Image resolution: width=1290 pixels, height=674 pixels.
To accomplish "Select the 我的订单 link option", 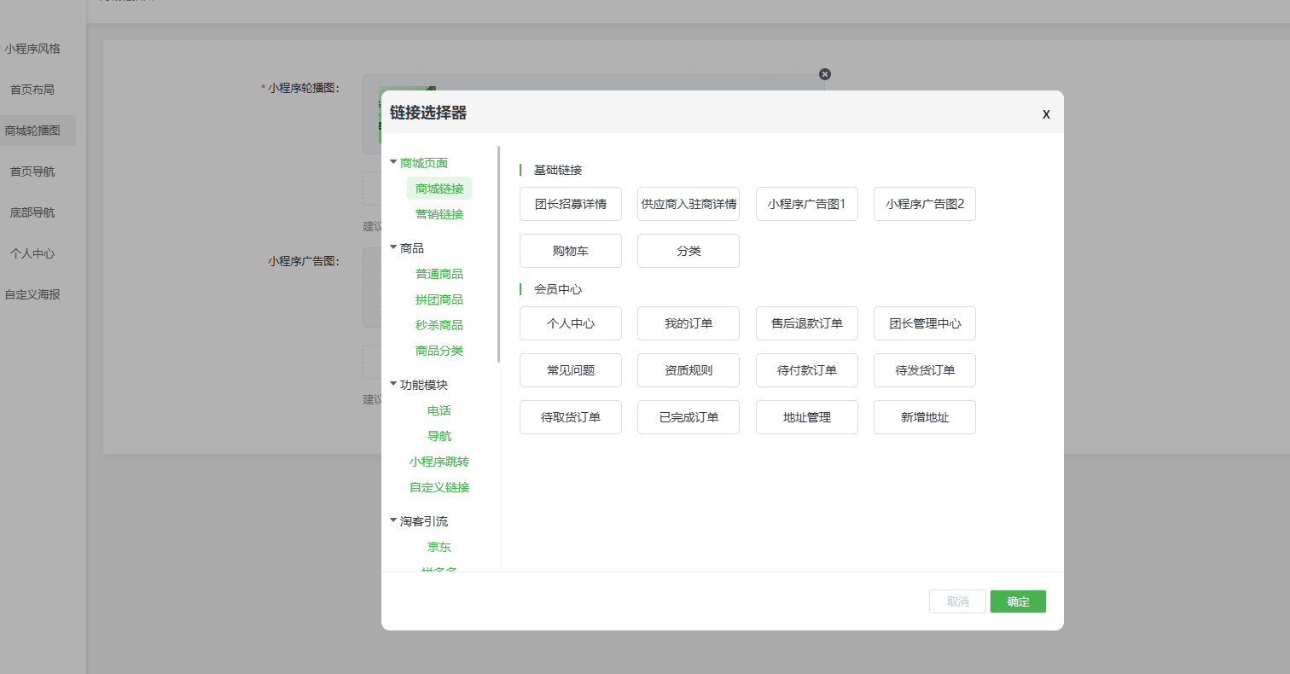I will coord(689,323).
